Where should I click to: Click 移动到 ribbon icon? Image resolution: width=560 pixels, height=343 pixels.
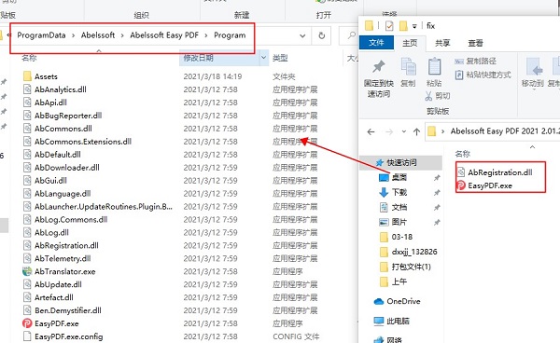pos(534,67)
